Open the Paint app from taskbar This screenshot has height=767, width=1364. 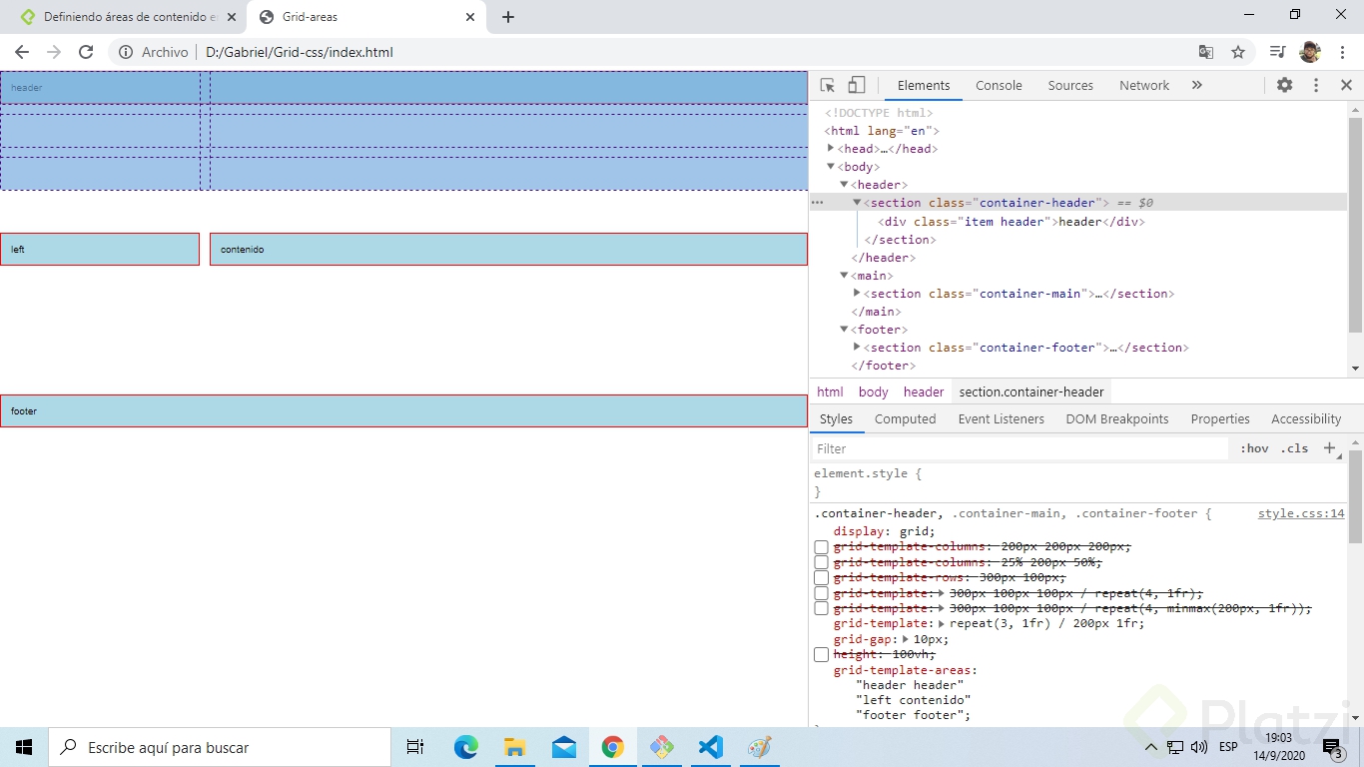pos(759,747)
